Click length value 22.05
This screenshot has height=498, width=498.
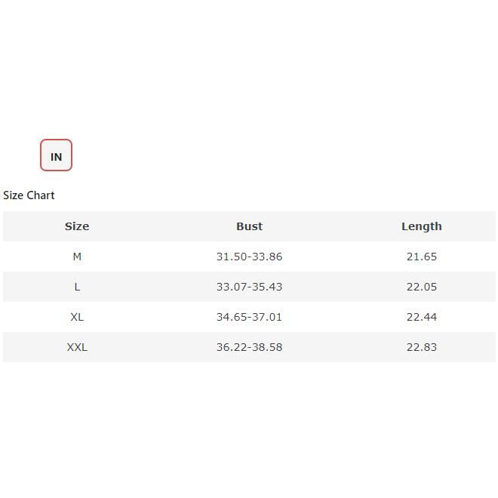point(421,287)
